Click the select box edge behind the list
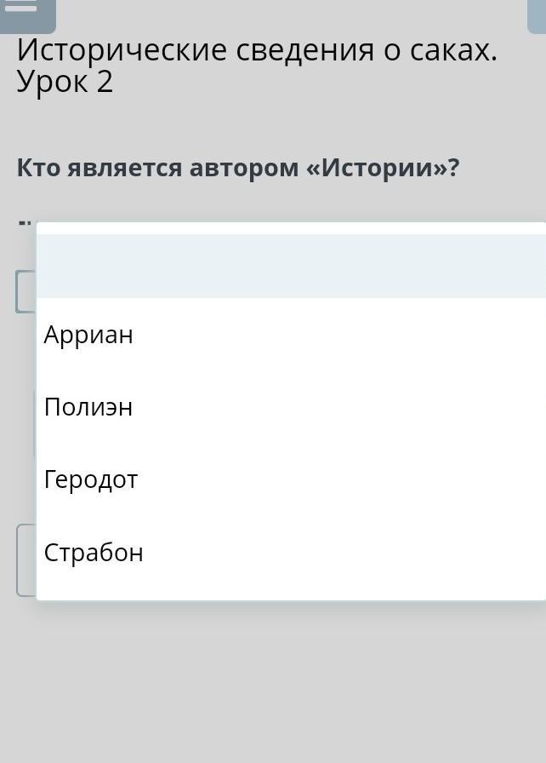The width and height of the screenshot is (546, 763). click(25, 292)
